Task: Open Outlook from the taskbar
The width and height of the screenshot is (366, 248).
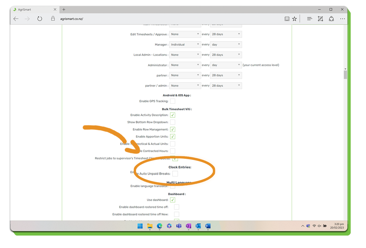Action: (198, 226)
